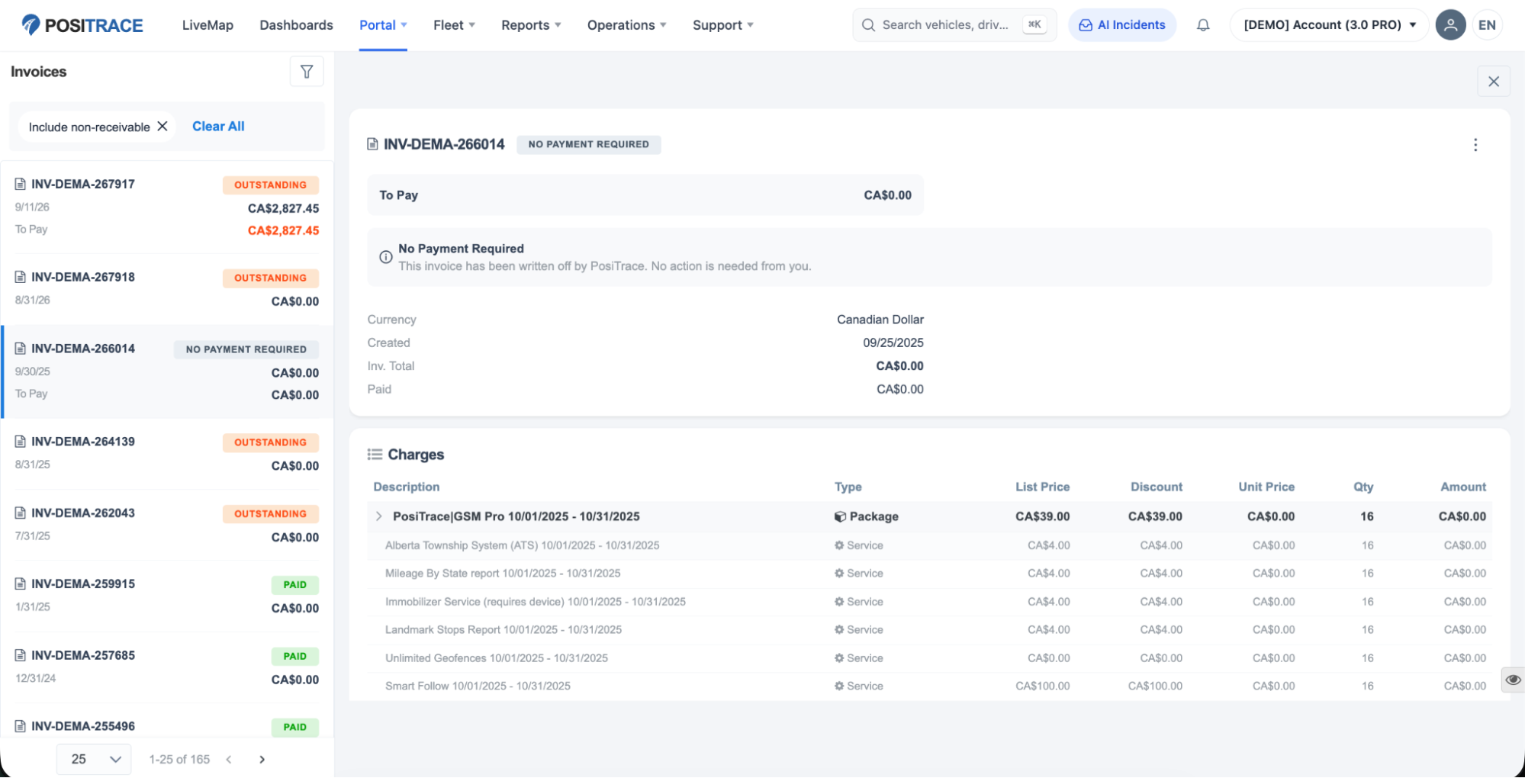Viewport: 1525px width, 778px height.
Task: Switch language via EN button
Action: click(1487, 25)
